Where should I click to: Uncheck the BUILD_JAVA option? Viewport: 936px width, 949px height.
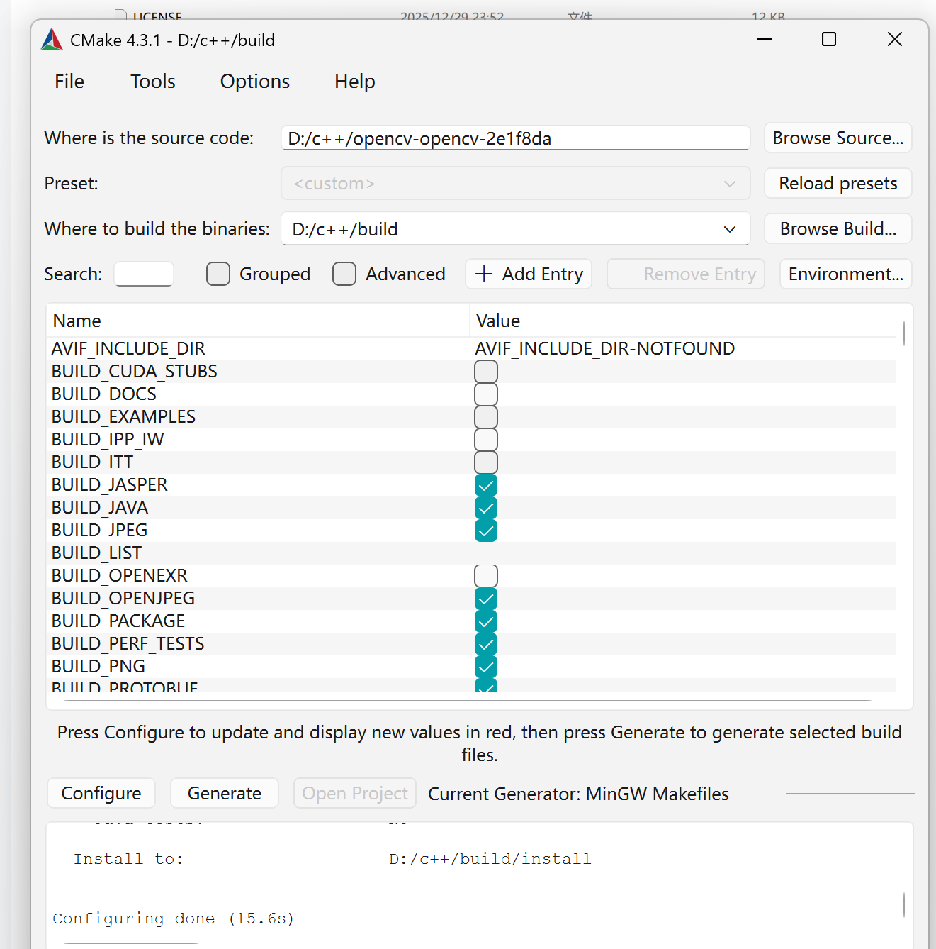click(x=486, y=508)
